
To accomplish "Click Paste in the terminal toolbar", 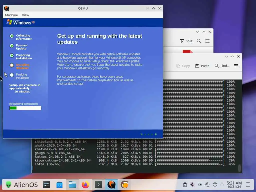I will coord(202,66).
